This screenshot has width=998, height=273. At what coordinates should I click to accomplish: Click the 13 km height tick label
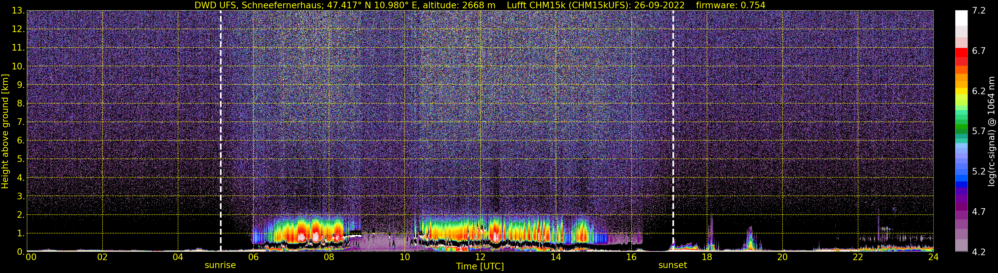(x=18, y=11)
